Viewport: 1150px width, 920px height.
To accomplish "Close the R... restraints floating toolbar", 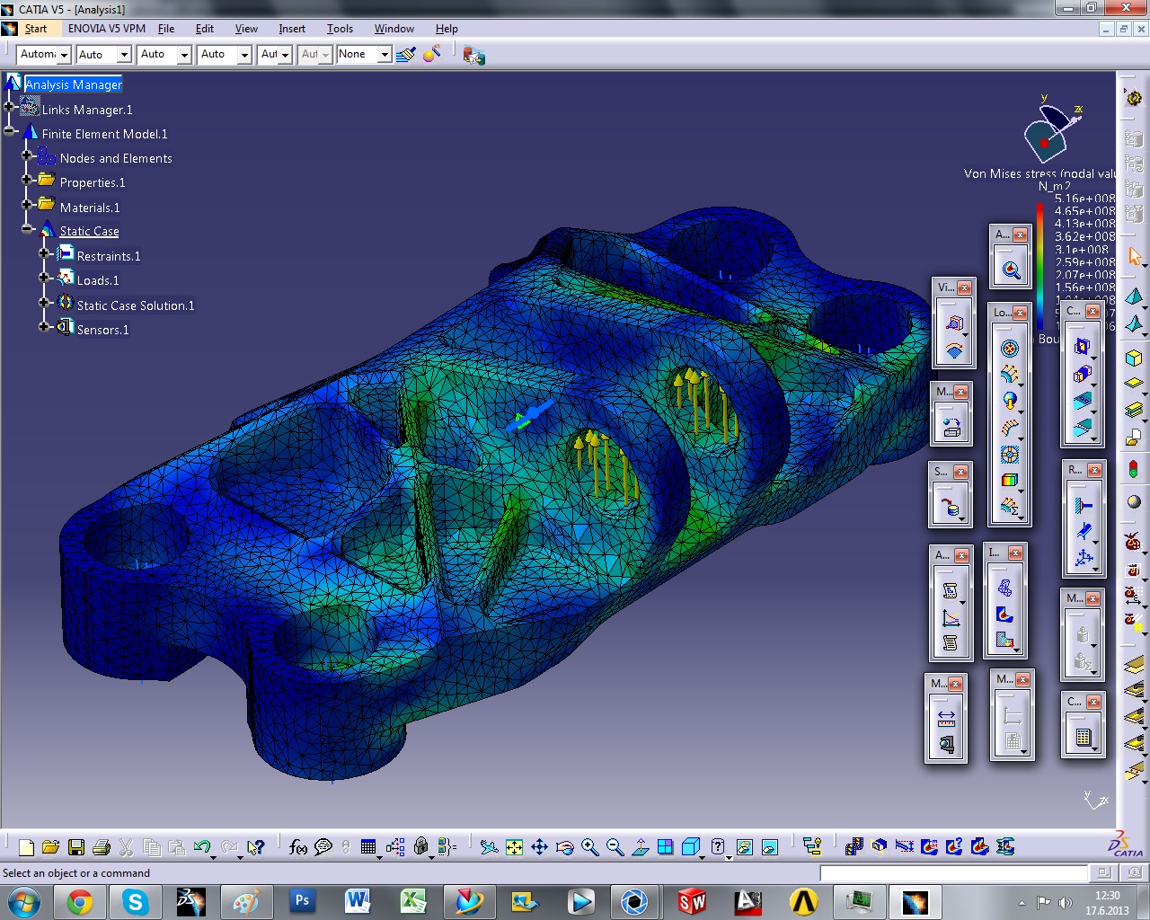I will (1094, 470).
